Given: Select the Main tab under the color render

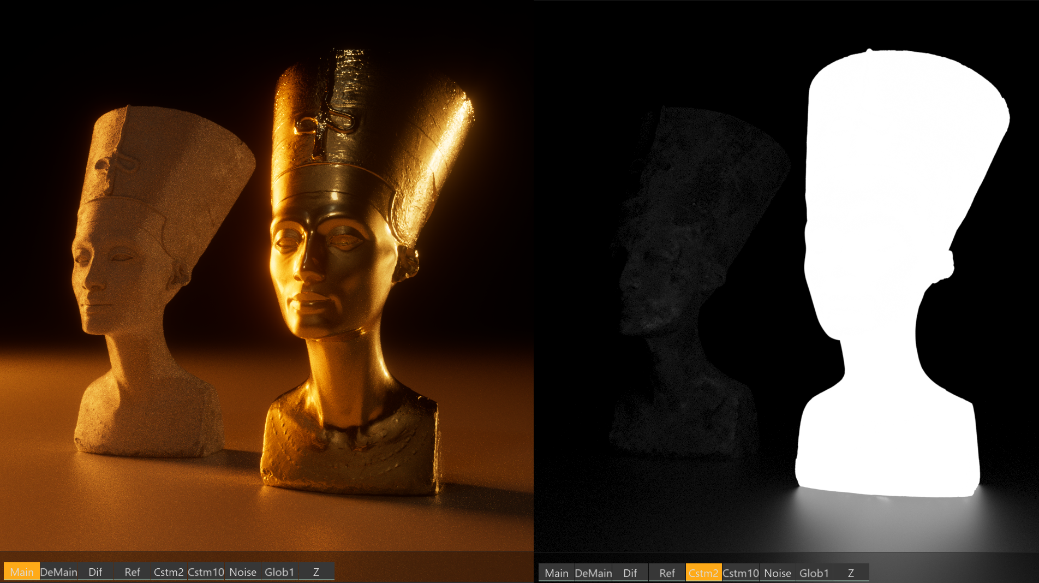Looking at the screenshot, I should click(x=22, y=572).
